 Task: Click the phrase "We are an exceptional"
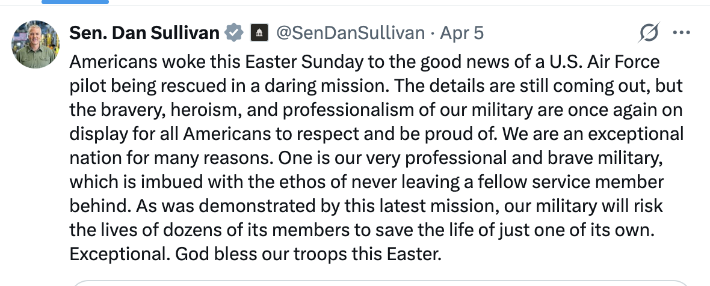[593, 134]
